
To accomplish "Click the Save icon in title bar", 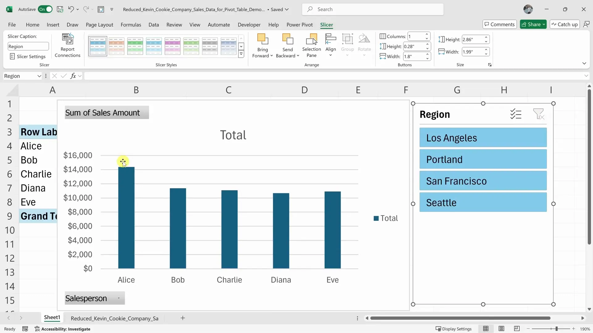I will point(60,9).
